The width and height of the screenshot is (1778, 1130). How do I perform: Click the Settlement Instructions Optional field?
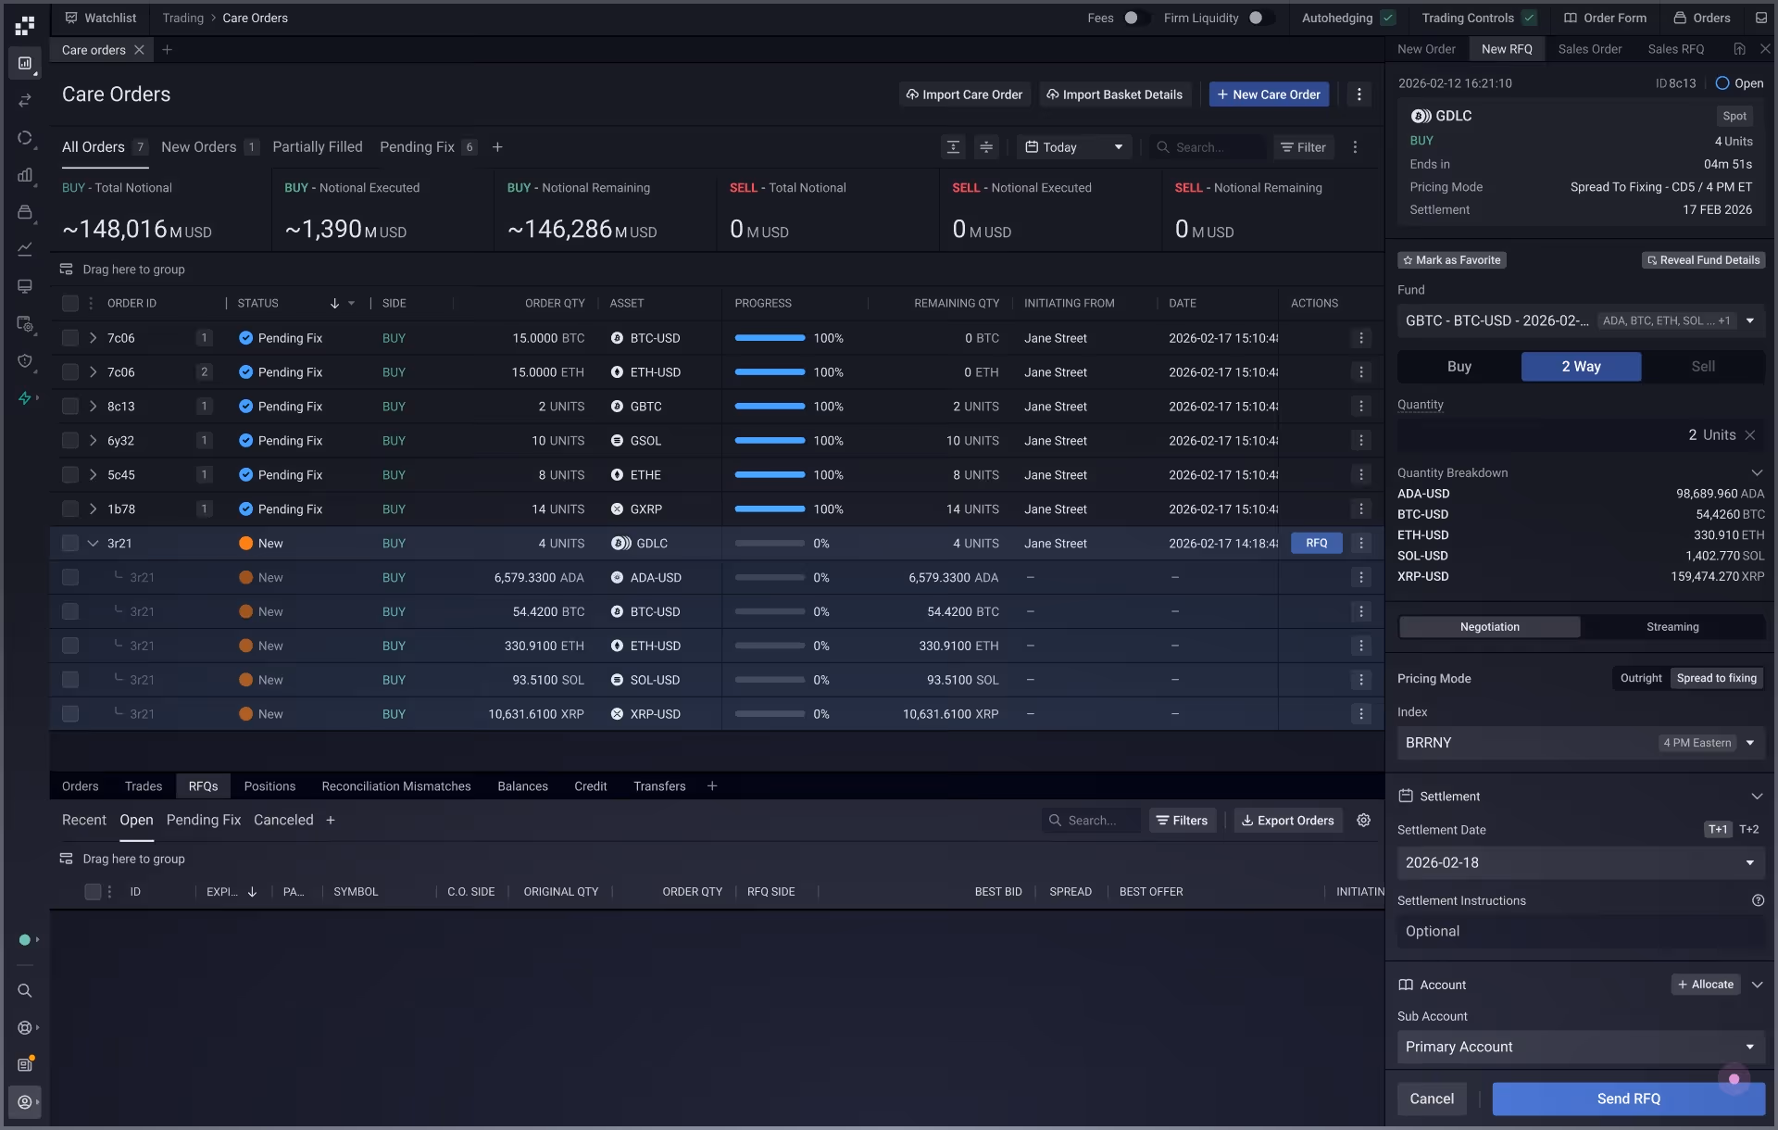[x=1580, y=932]
